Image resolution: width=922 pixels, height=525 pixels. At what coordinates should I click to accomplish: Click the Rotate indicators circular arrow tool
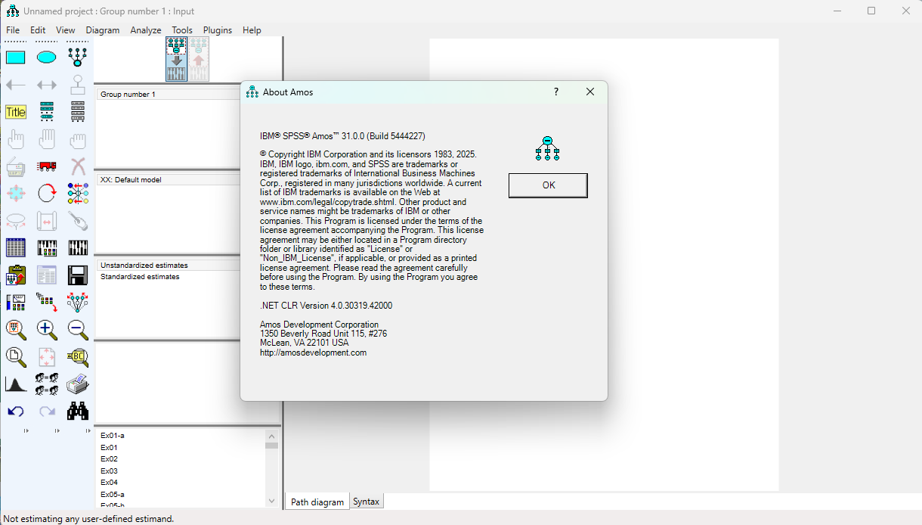click(x=47, y=194)
